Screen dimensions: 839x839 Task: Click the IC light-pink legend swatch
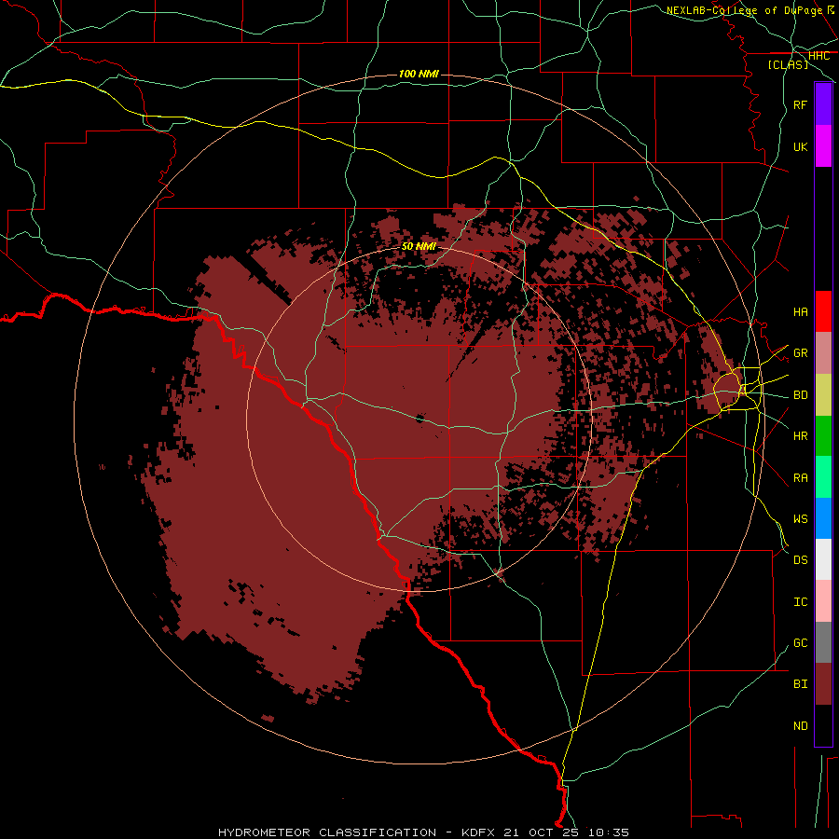(823, 601)
